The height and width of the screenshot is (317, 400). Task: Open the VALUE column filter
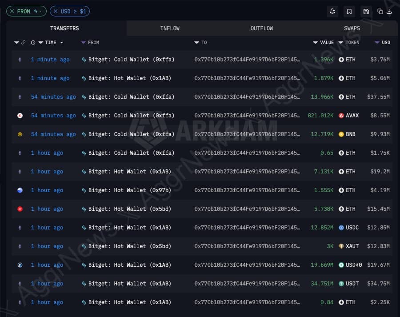point(315,43)
